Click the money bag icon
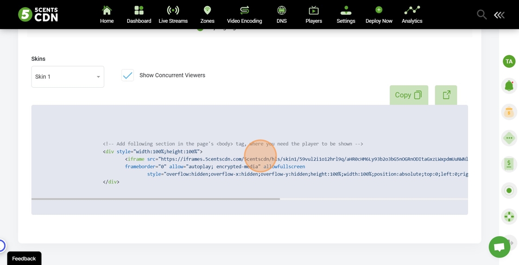The height and width of the screenshot is (265, 519). 509,112
